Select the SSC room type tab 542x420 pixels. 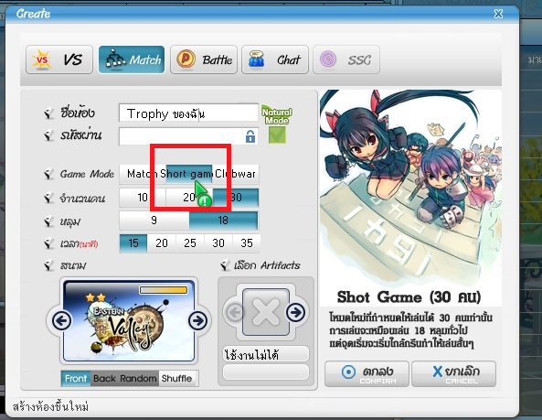[346, 59]
